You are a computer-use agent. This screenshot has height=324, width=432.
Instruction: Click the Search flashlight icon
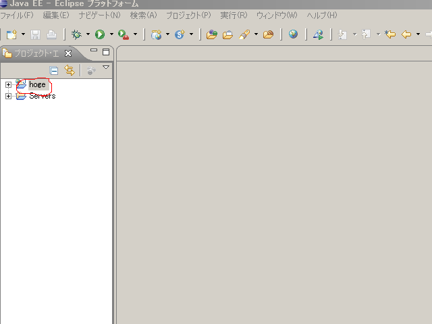tap(244, 34)
